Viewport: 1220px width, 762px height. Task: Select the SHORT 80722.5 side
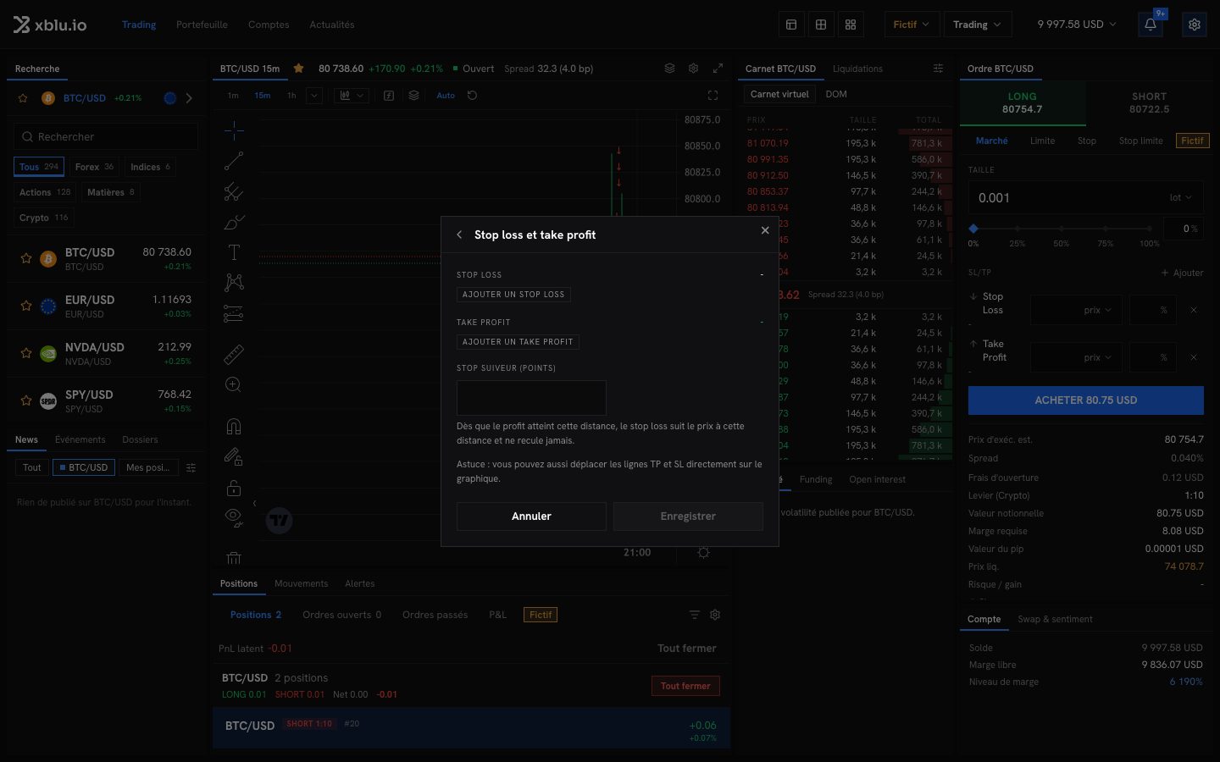pos(1149,103)
